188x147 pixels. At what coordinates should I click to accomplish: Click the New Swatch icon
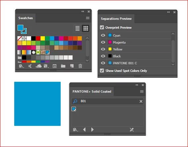(72, 66)
